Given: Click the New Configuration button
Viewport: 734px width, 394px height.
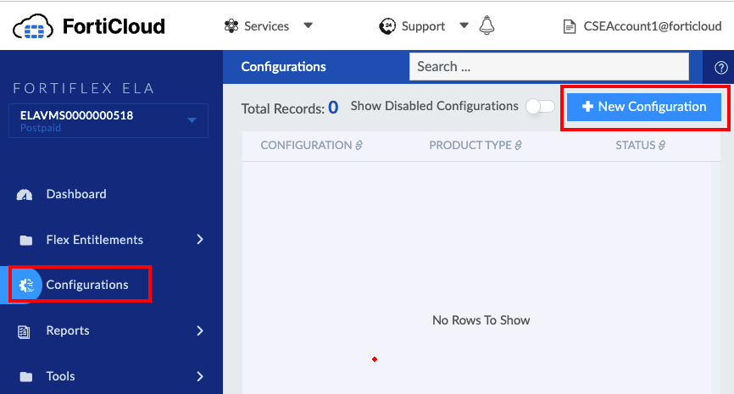Looking at the screenshot, I should click(644, 107).
